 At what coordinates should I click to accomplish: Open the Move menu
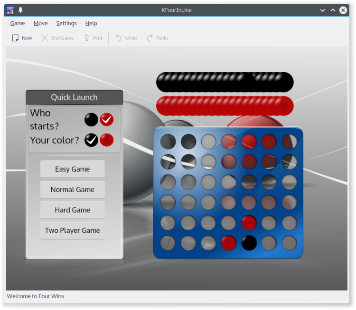[41, 23]
